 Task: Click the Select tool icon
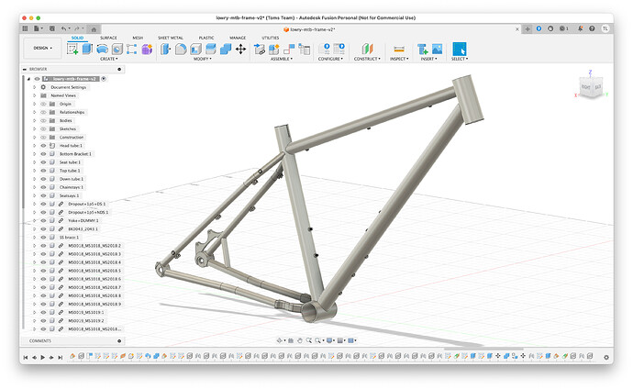(460, 49)
